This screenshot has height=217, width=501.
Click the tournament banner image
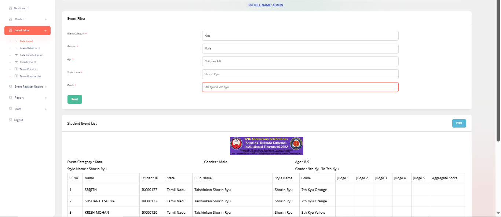pyautogui.click(x=266, y=146)
